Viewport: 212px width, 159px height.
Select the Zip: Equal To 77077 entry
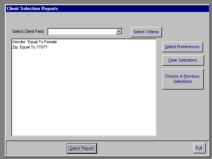[x=30, y=47]
